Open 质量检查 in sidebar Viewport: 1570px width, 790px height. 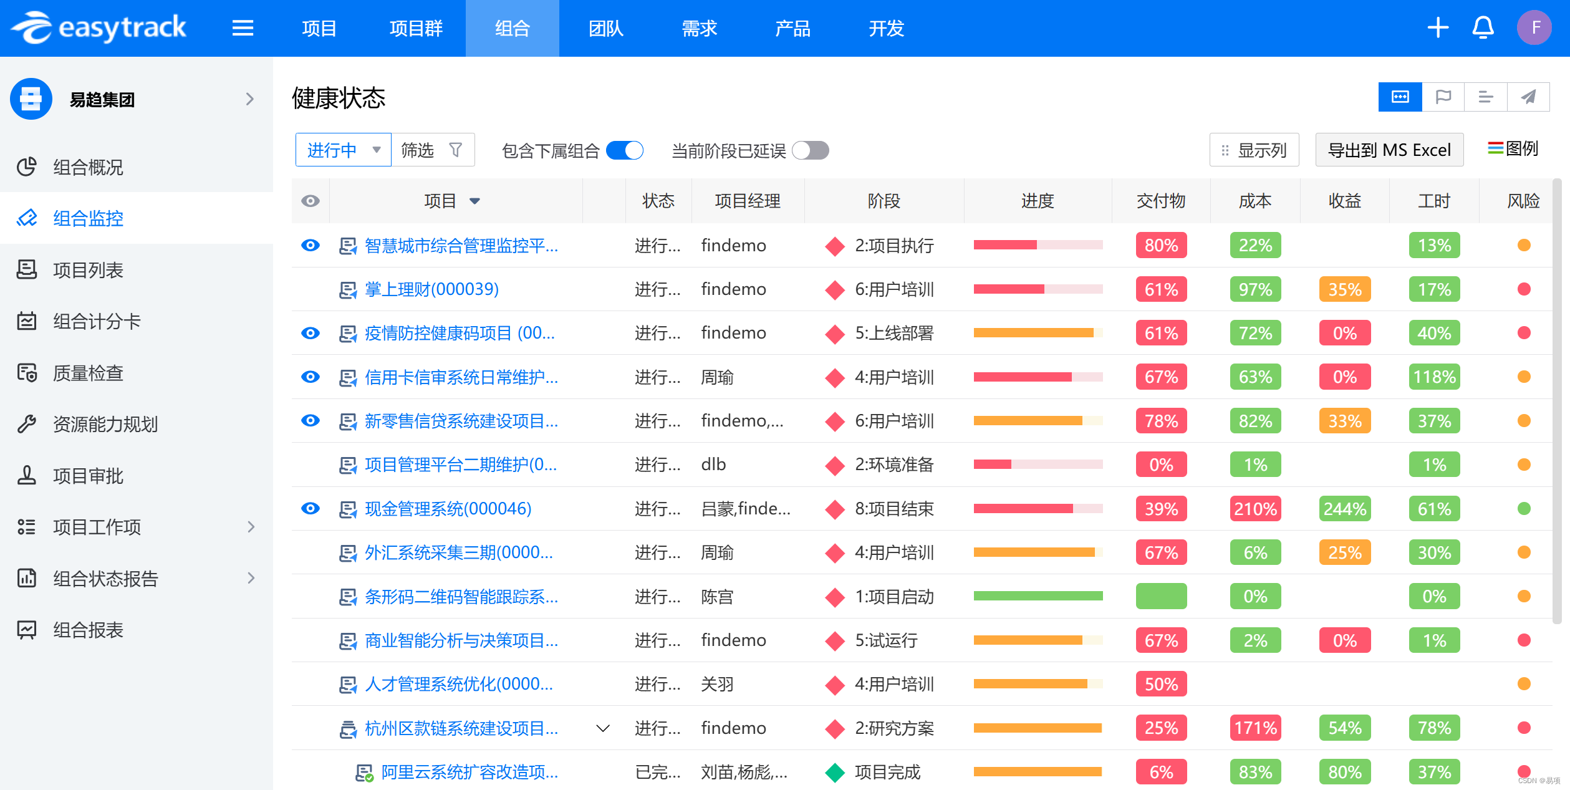[88, 373]
